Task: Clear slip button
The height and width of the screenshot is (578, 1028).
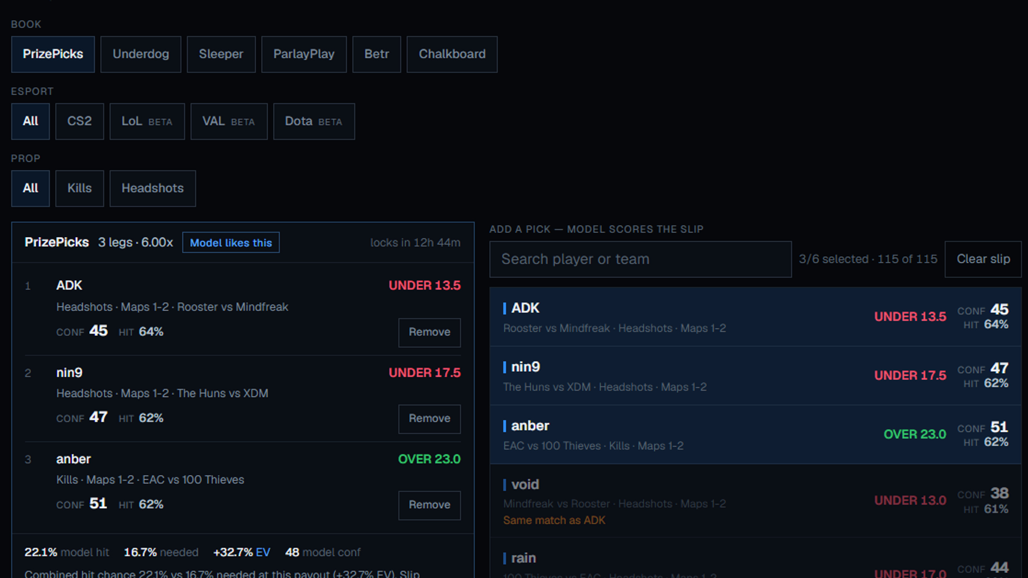Action: click(983, 259)
